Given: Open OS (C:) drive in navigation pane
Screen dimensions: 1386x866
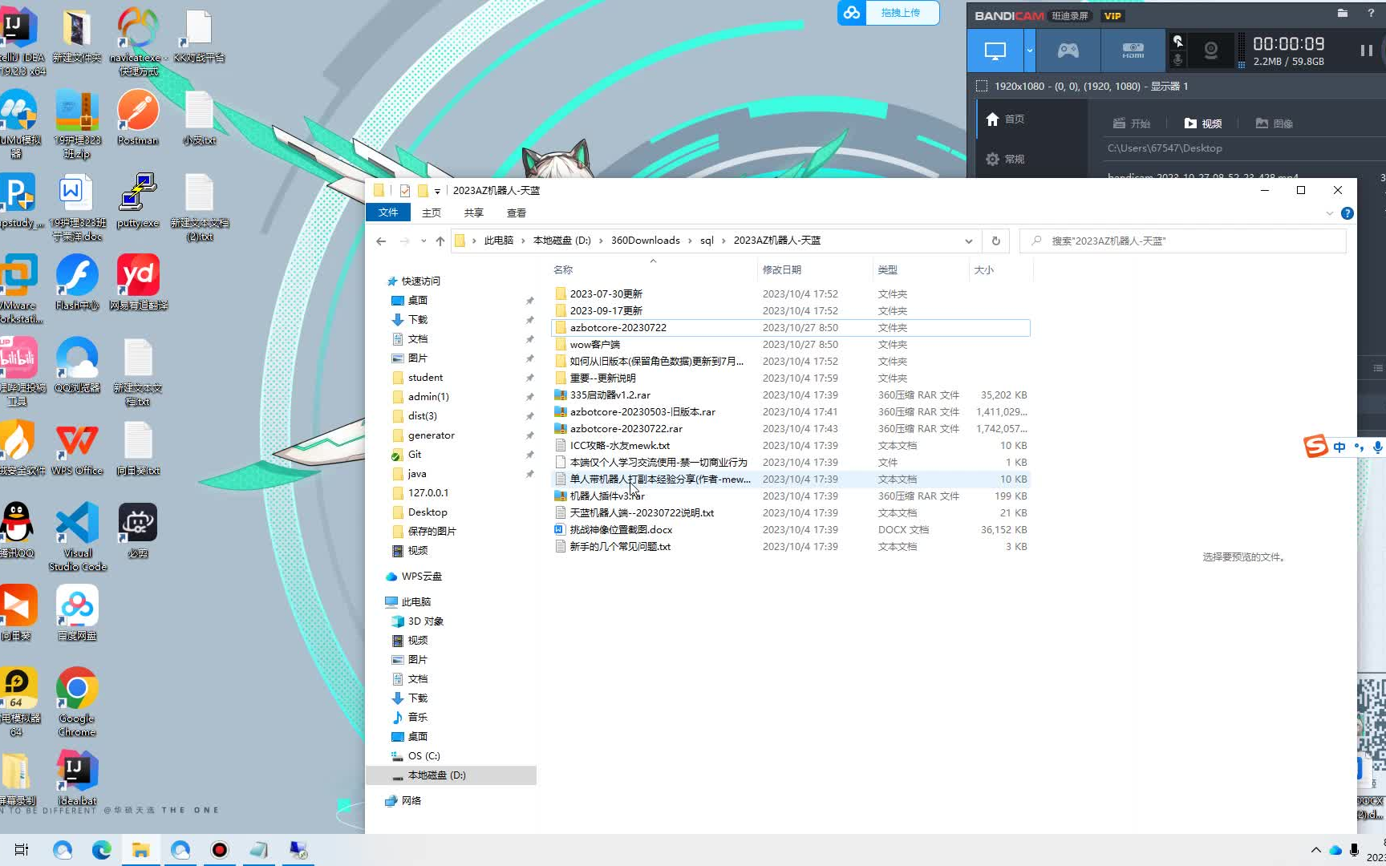Looking at the screenshot, I should [423, 756].
